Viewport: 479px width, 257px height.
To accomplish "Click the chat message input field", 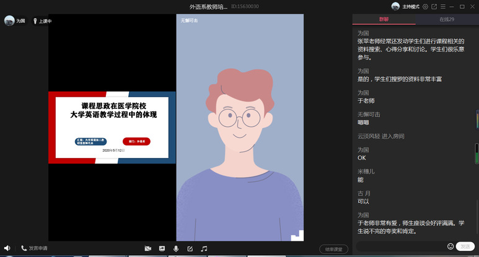I will coord(400,246).
